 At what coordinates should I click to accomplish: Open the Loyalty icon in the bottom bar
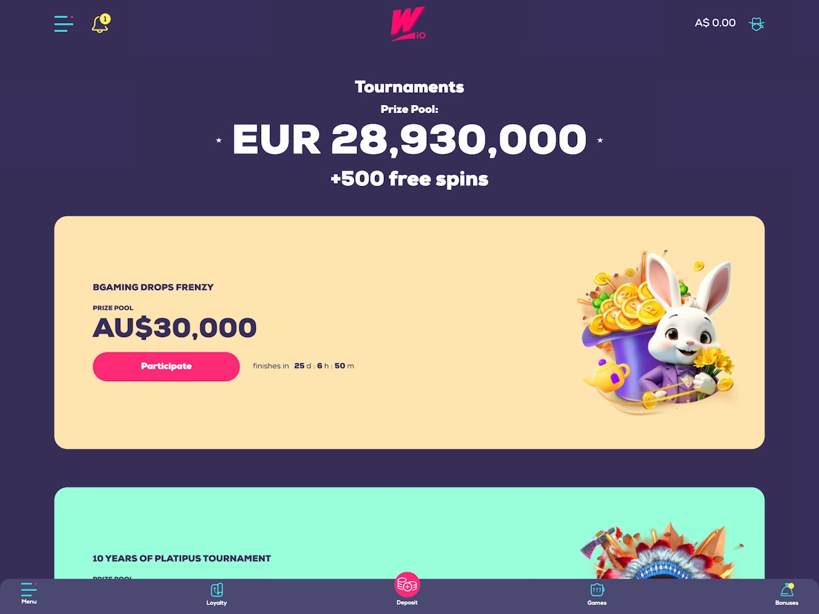[x=217, y=589]
